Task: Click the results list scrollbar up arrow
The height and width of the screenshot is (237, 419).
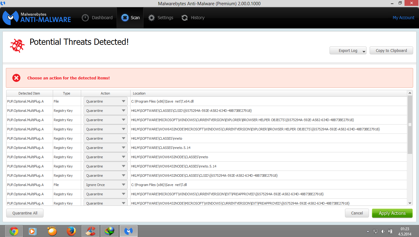Action: tap(410, 93)
